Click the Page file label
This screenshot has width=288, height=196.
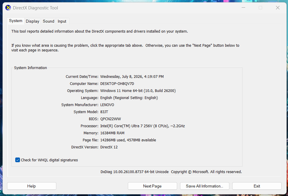tap(90, 140)
